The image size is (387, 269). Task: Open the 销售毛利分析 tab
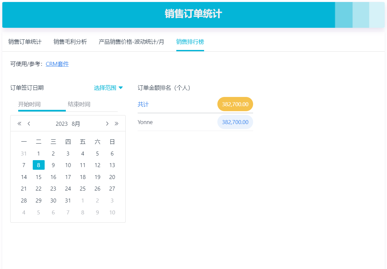pos(70,42)
